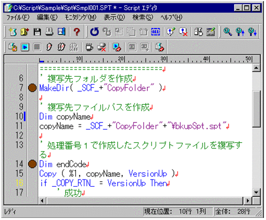Find previous with the magnifier up-arrow icon

coord(240,32)
